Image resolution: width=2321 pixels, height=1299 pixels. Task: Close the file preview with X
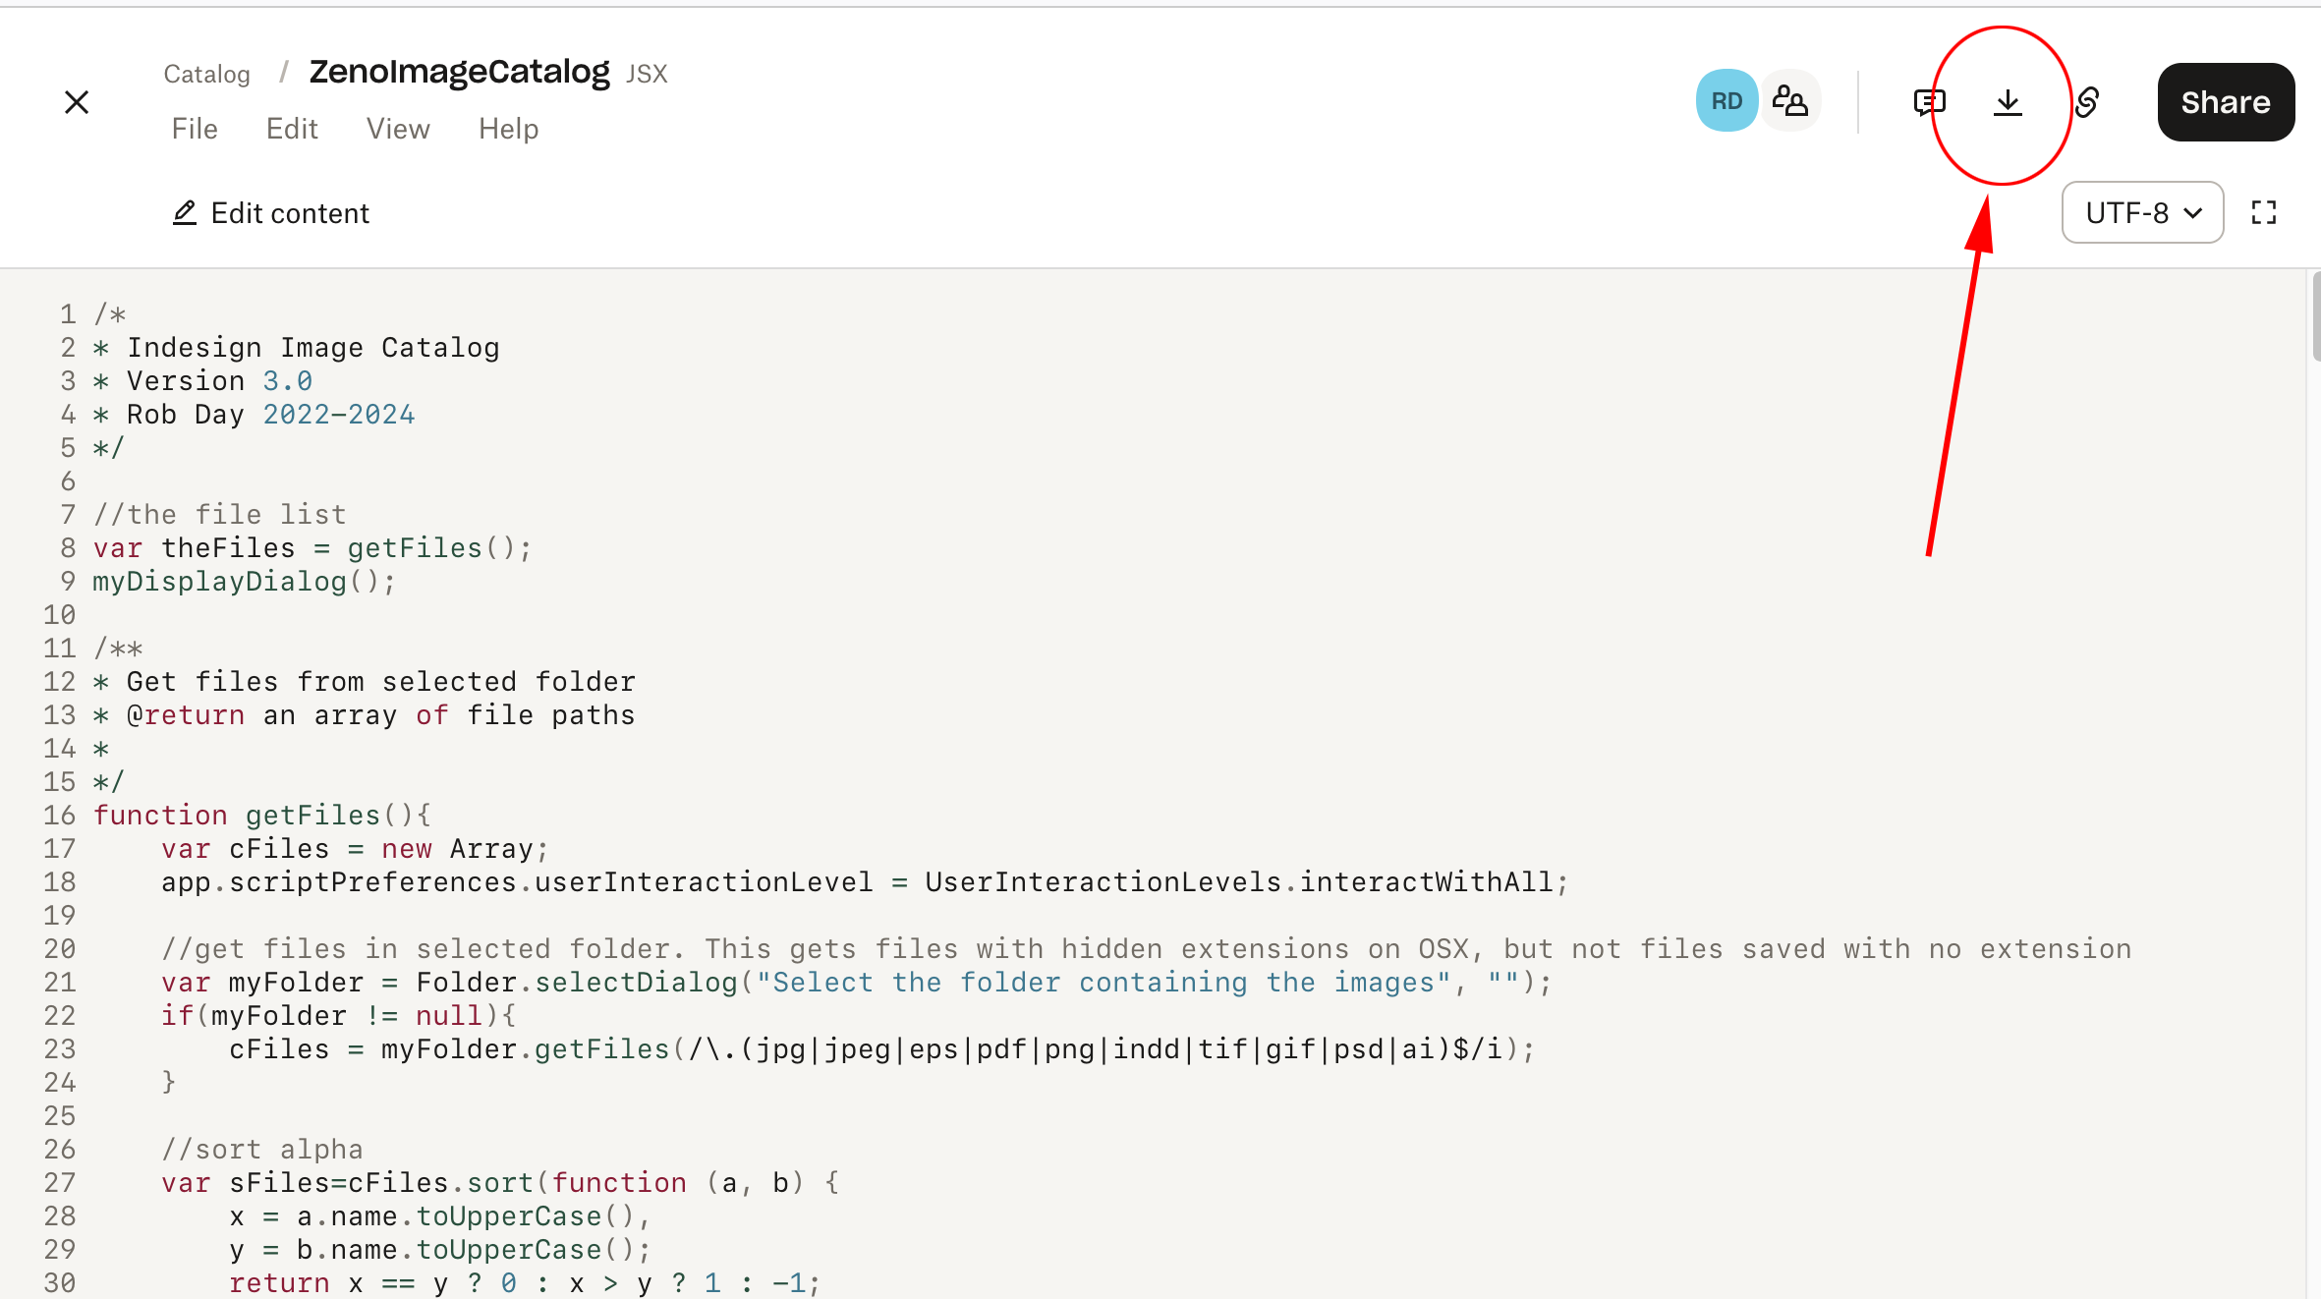(x=77, y=102)
